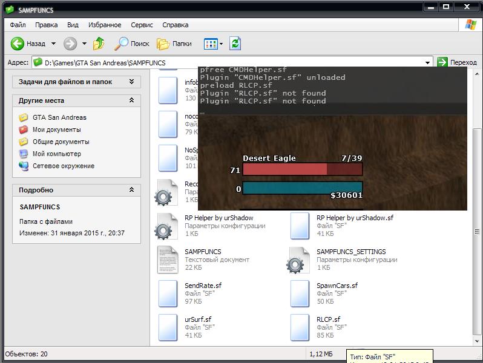Click the Переход go button
This screenshot has height=363, width=483.
click(457, 62)
